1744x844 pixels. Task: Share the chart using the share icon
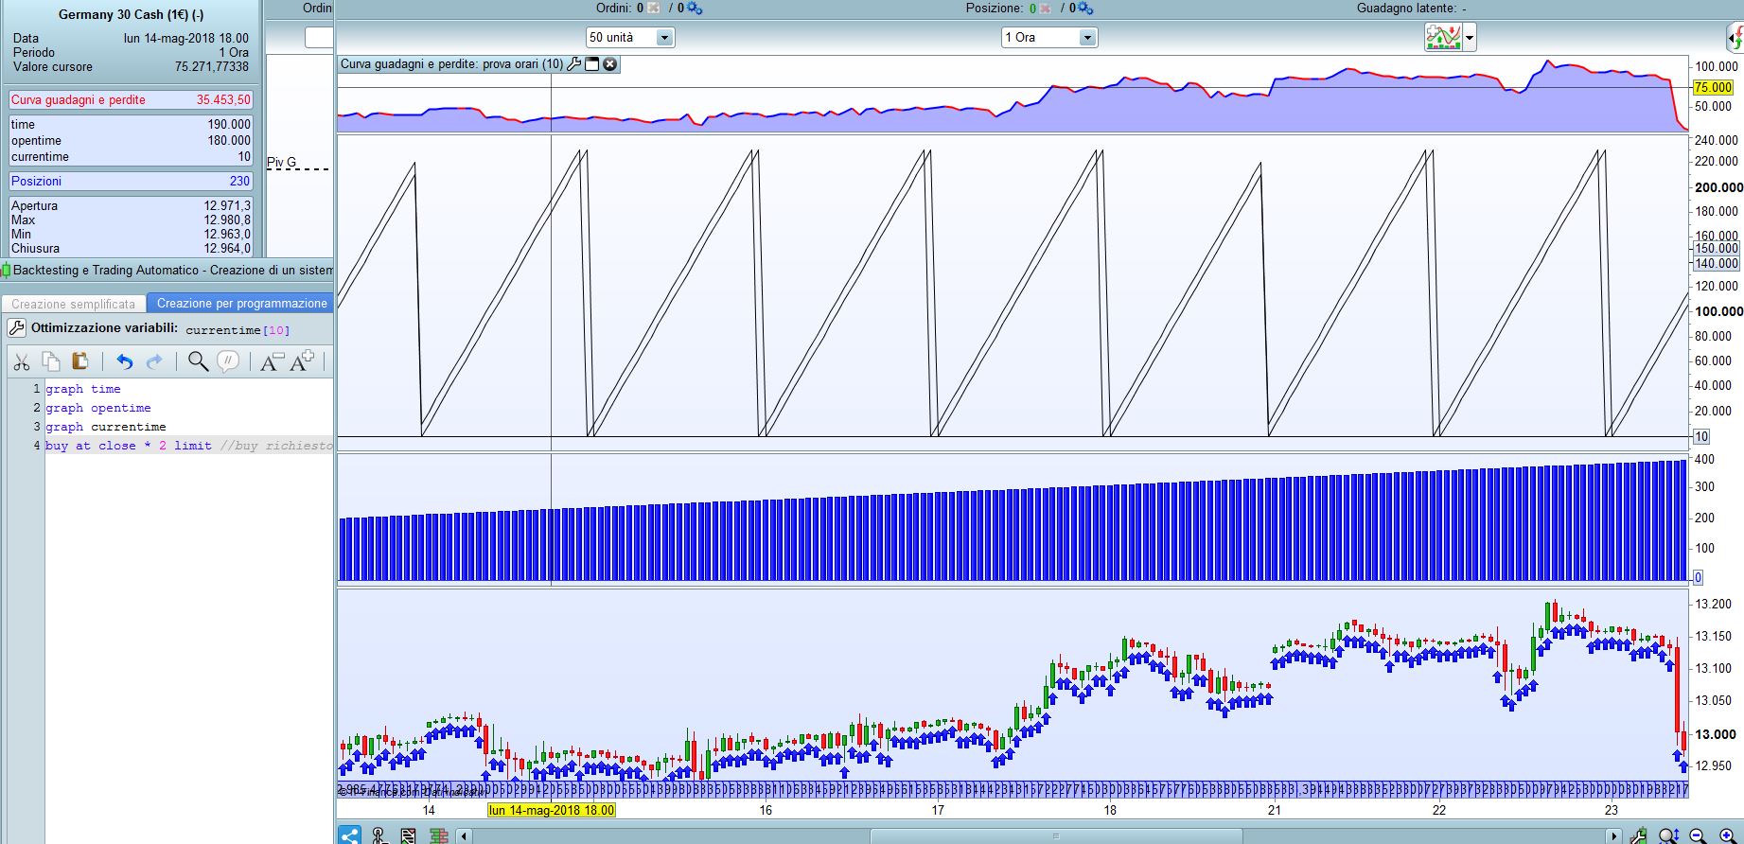click(349, 835)
